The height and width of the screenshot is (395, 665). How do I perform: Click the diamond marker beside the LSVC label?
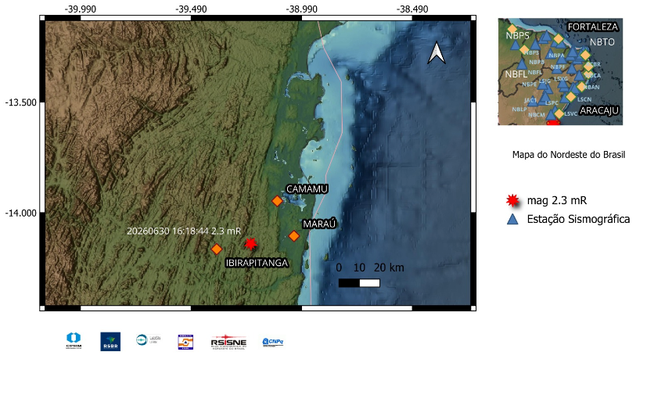559,113
